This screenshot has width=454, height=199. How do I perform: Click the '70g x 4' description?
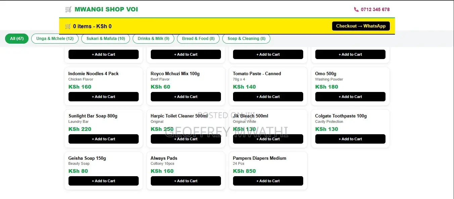click(x=239, y=80)
